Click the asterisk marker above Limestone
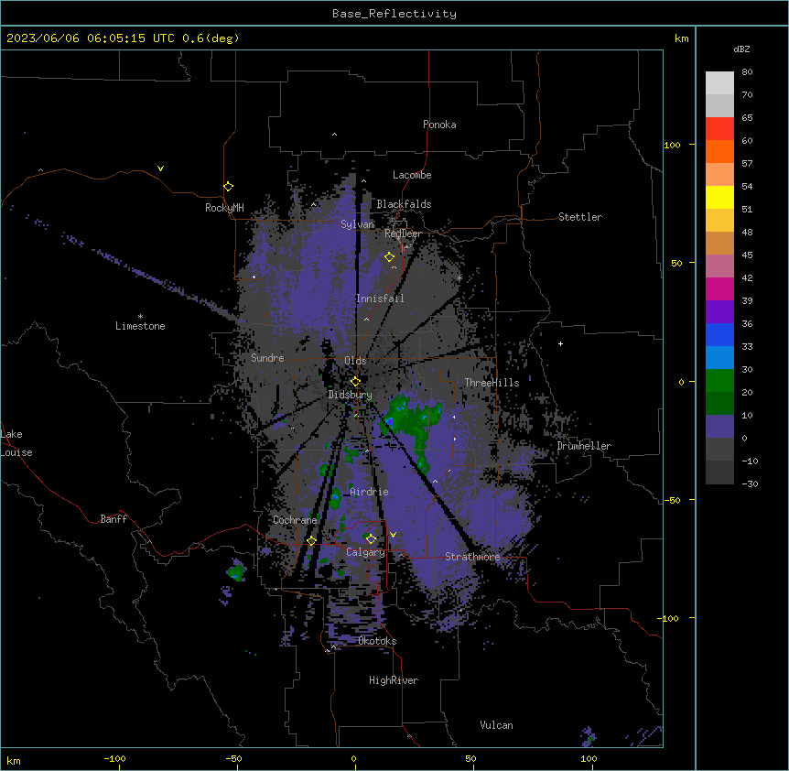 pos(140,317)
